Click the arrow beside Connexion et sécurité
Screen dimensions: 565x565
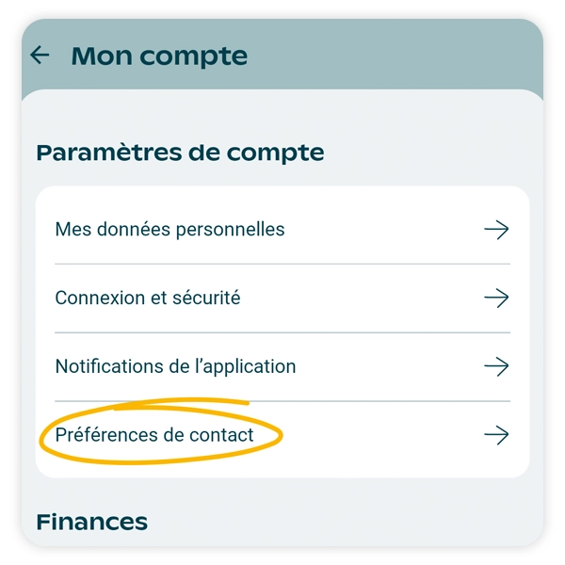coord(495,299)
